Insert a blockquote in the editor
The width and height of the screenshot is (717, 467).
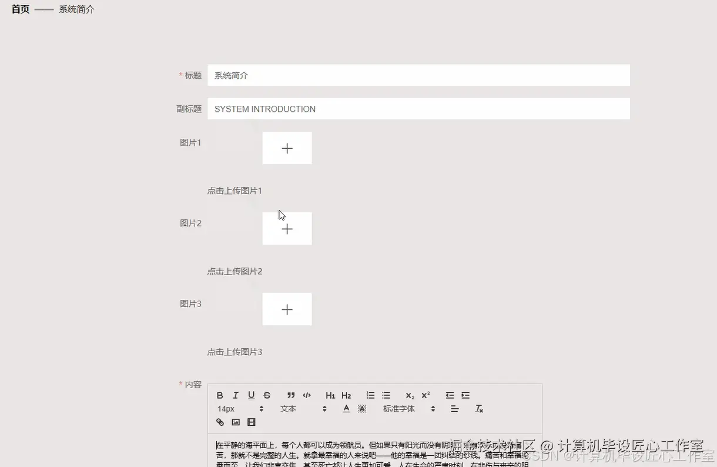pyautogui.click(x=291, y=395)
